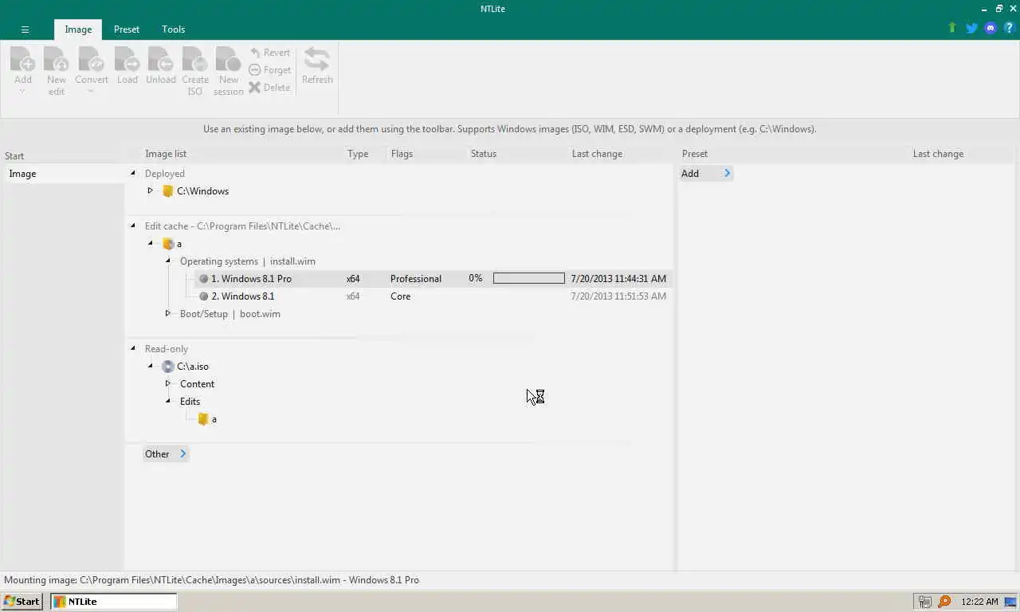The height and width of the screenshot is (612, 1020).
Task: Click preset pane Last change header
Action: (938, 154)
